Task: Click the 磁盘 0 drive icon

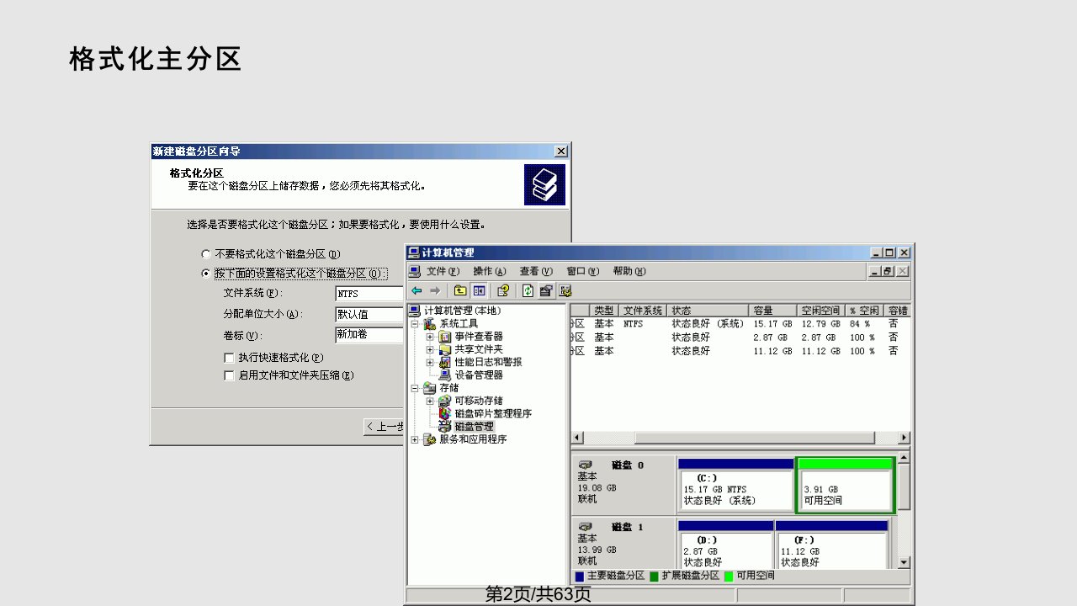Action: 586,465
